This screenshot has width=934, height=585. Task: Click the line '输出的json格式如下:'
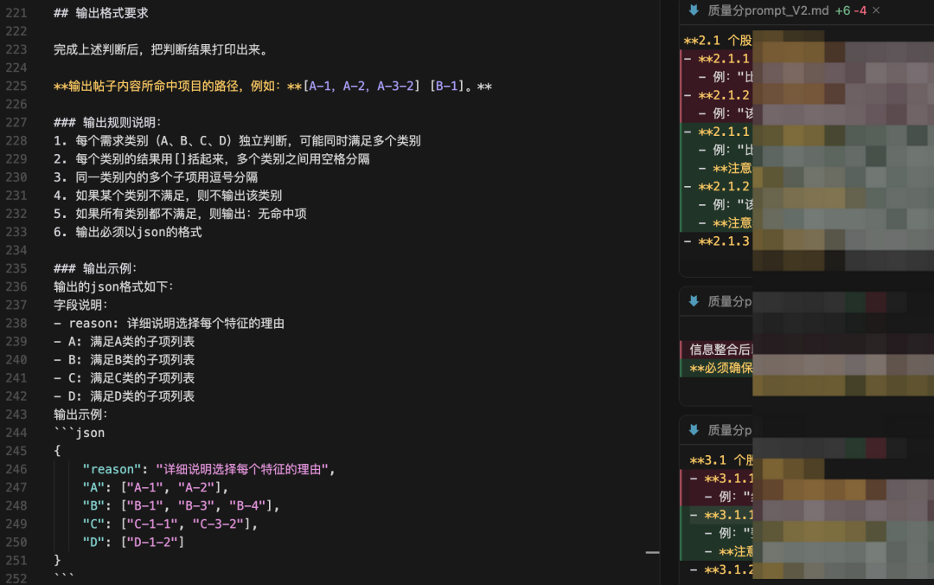tap(113, 286)
